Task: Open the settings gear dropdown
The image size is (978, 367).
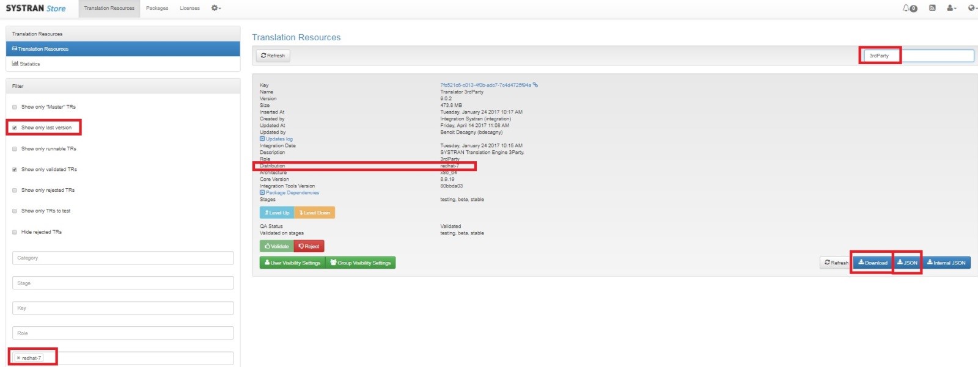Action: 216,8
